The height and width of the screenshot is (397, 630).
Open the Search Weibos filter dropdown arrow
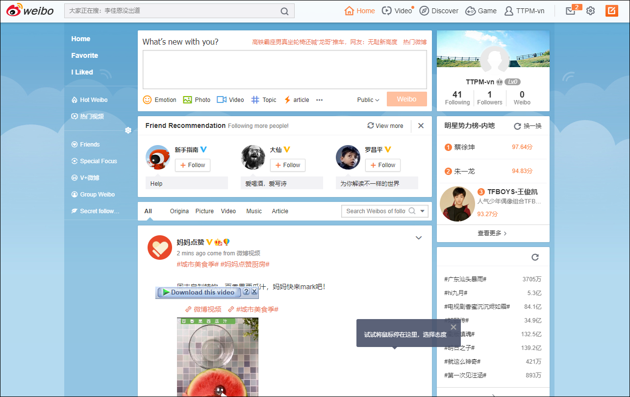(x=421, y=211)
